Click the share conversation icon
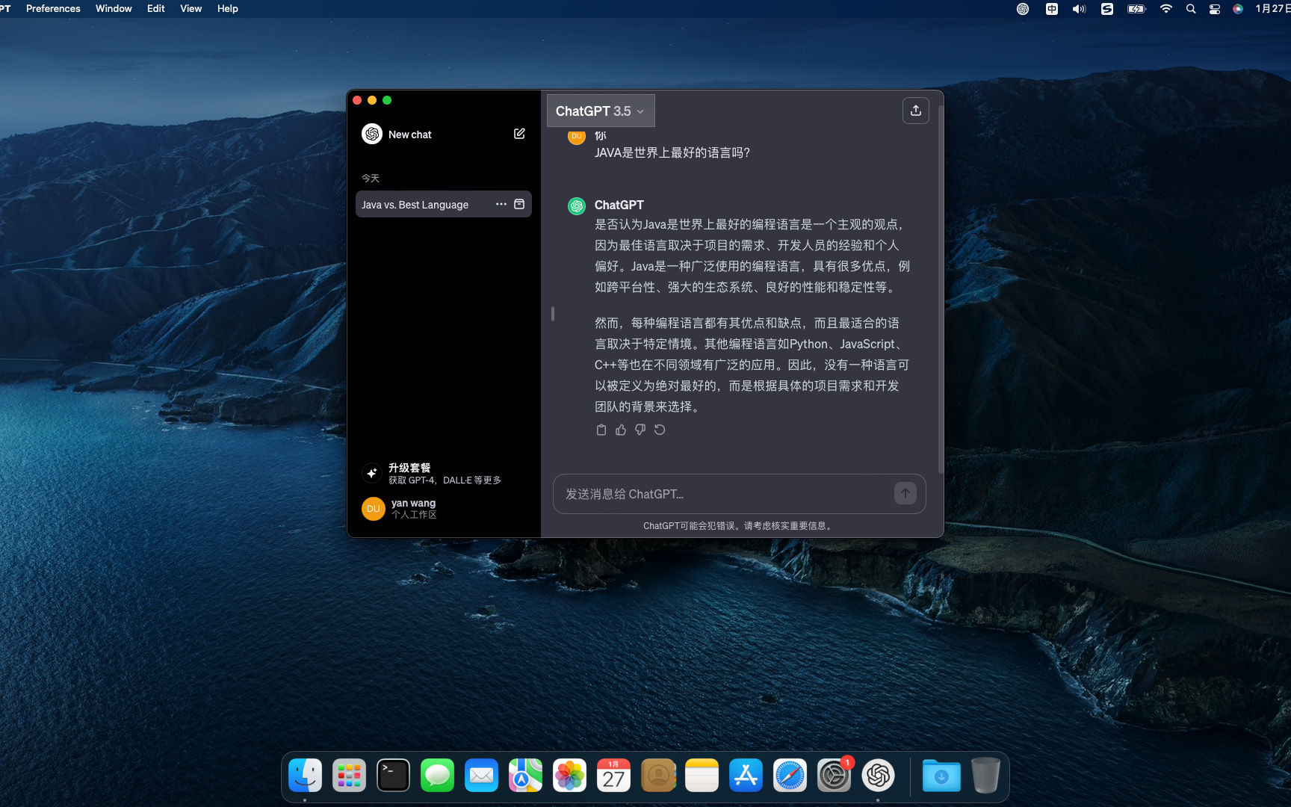 coord(915,110)
